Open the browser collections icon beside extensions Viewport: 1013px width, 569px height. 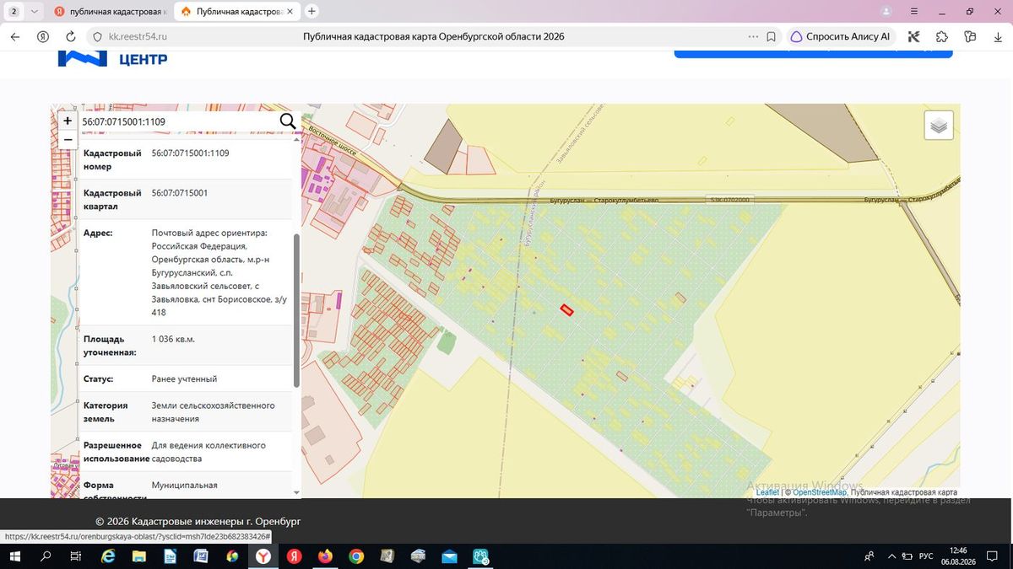click(x=970, y=37)
